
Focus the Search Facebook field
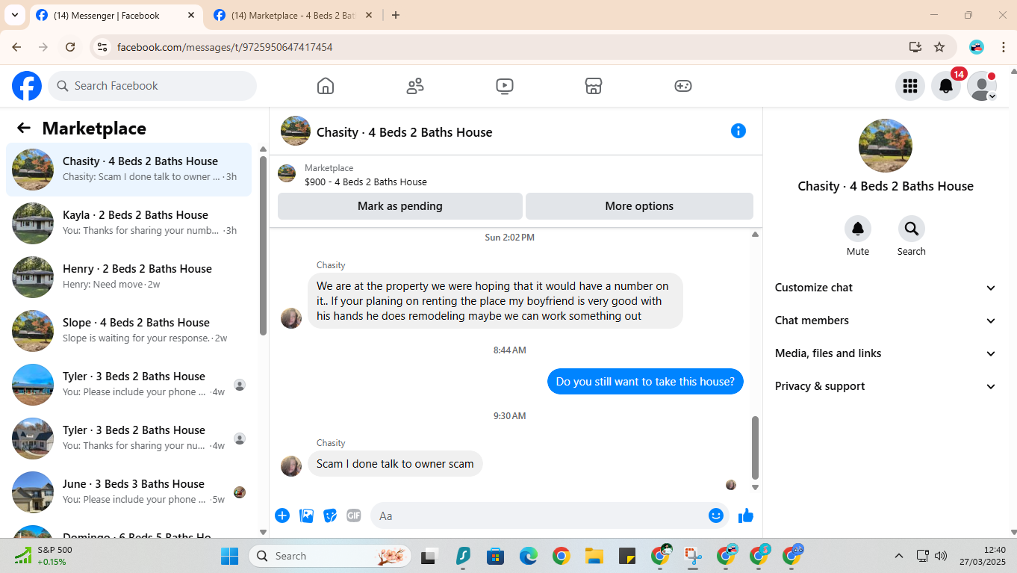coord(152,86)
